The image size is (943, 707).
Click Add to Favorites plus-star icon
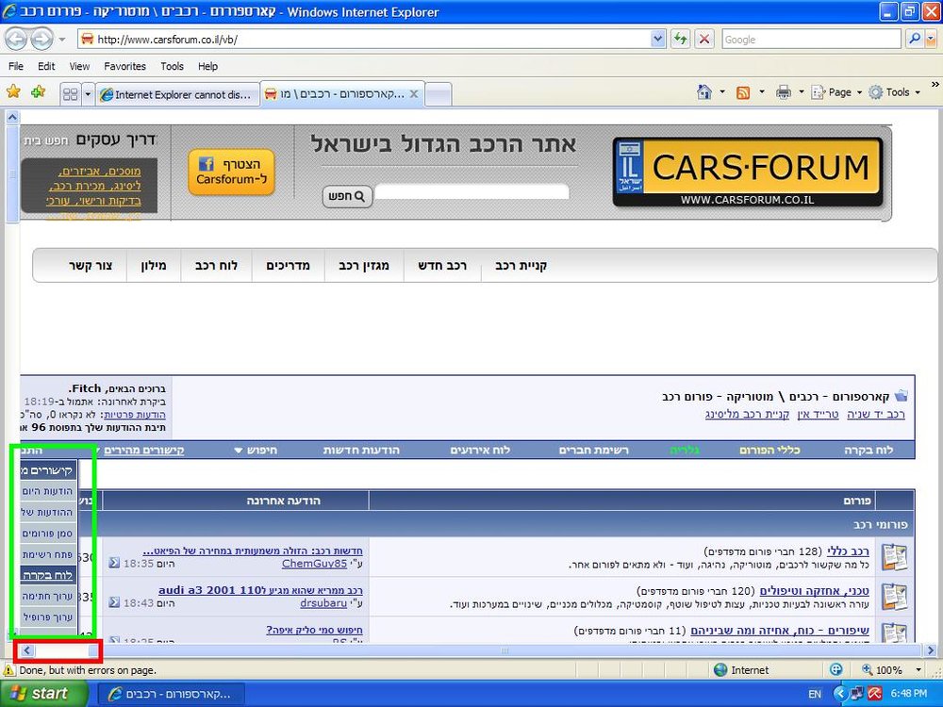click(39, 91)
